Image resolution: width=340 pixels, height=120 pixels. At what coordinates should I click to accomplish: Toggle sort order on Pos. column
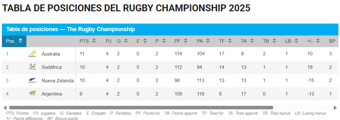[14, 41]
